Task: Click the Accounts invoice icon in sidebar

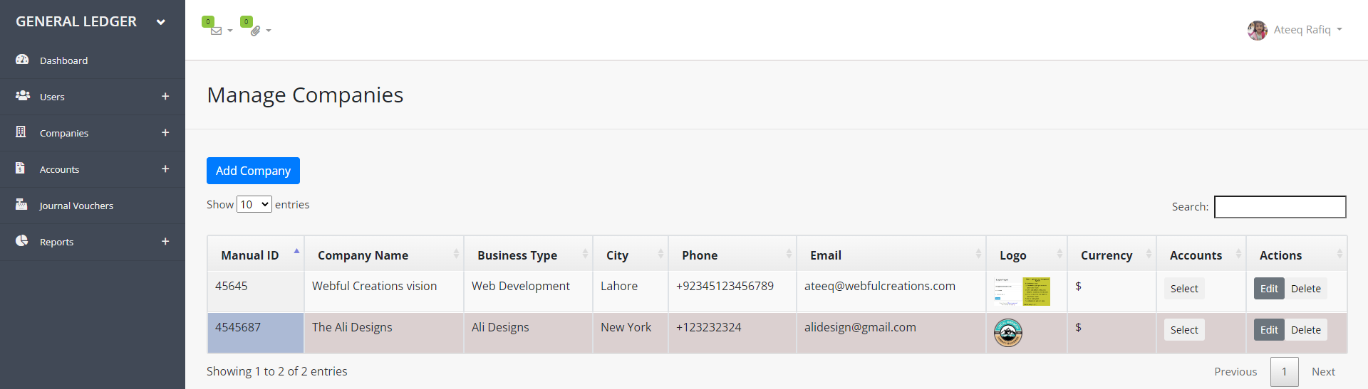Action: (x=21, y=168)
